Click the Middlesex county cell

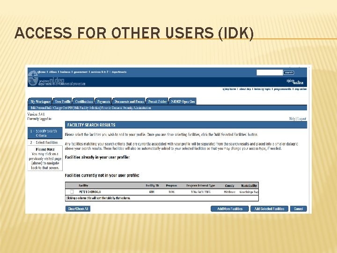click(229, 192)
